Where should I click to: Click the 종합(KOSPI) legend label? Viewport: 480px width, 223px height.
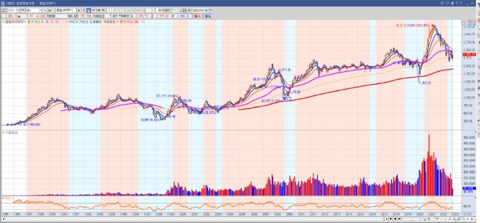(14, 22)
